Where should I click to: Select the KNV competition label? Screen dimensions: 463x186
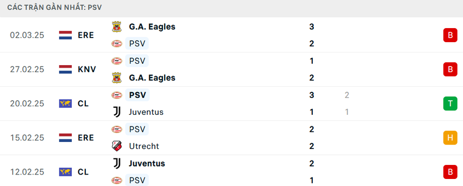[x=87, y=69]
